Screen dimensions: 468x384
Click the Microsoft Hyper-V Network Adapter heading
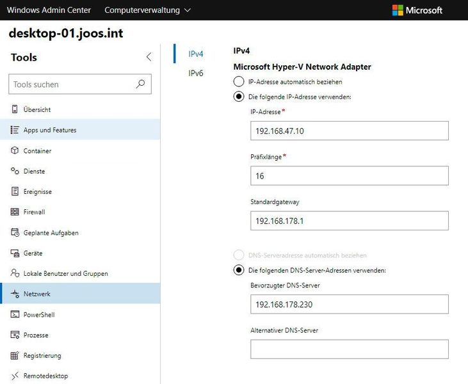pyautogui.click(x=302, y=67)
